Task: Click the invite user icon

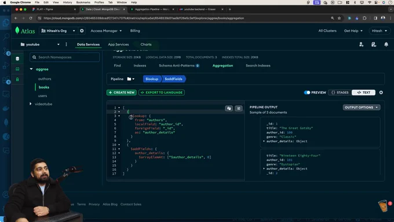Action: (x=362, y=45)
